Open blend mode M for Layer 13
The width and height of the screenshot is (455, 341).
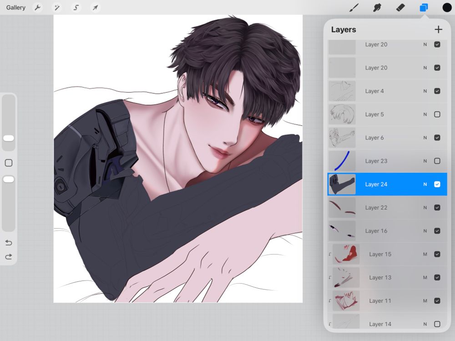pyautogui.click(x=425, y=277)
